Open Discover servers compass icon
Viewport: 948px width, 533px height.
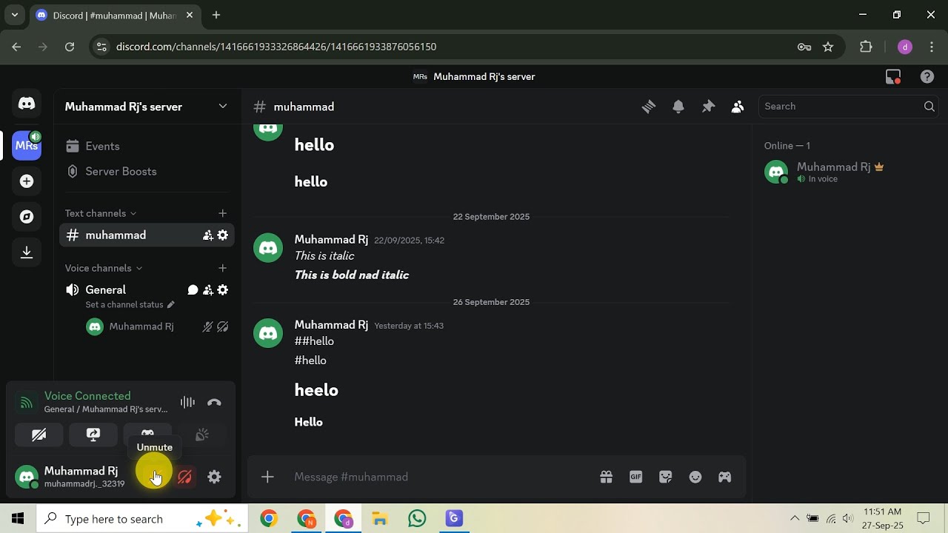click(27, 217)
